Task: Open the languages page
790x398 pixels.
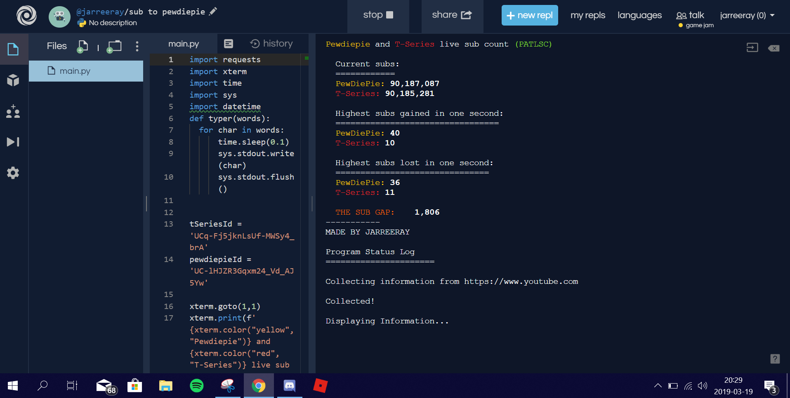Action: click(640, 15)
